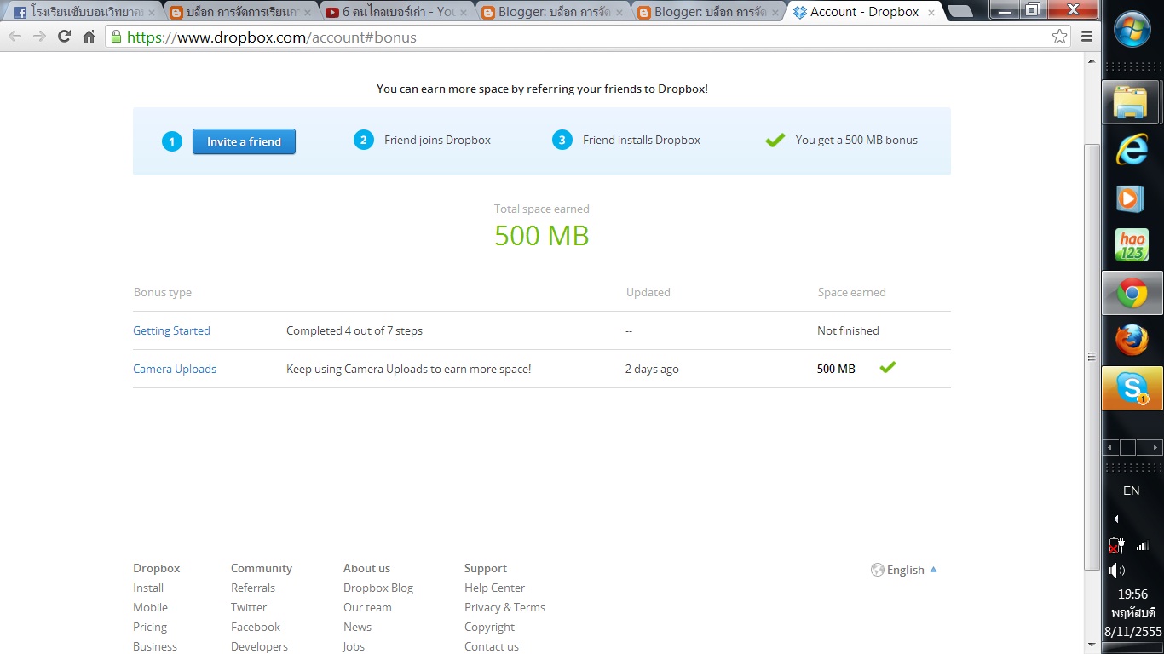Click the 19:56 clock in the tray

pyautogui.click(x=1132, y=594)
